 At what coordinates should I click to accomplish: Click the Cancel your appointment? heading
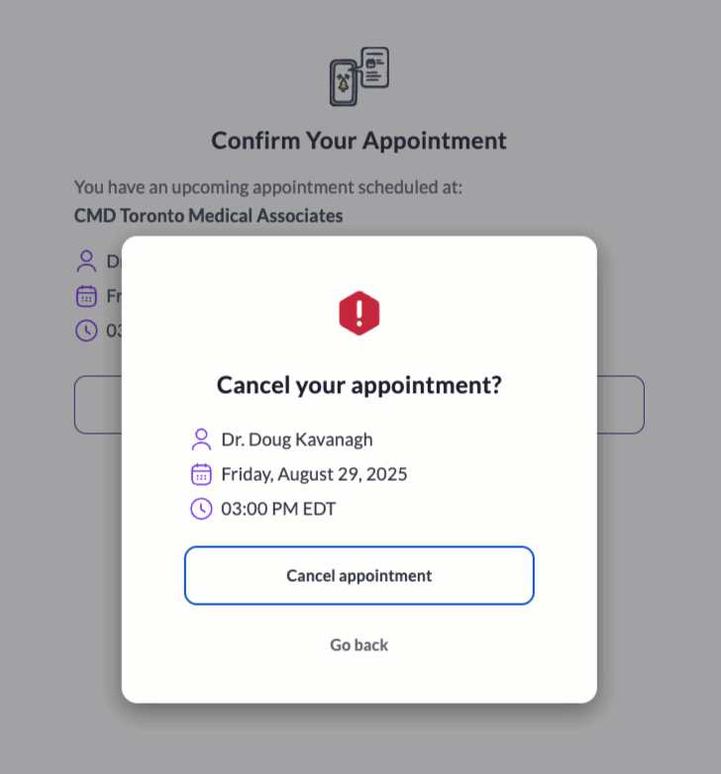360,385
